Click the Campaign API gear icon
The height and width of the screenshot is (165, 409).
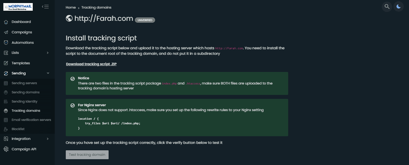(x=6, y=149)
